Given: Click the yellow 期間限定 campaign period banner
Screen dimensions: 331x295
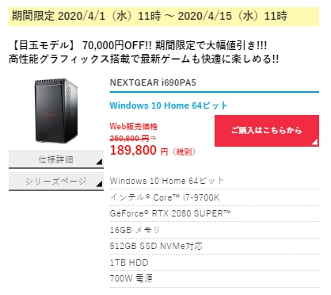Looking at the screenshot, I should [164, 17].
